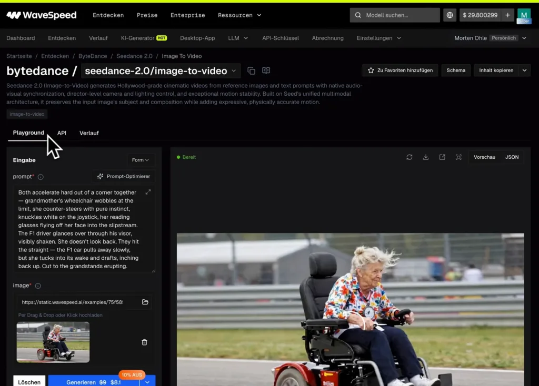Open the seedance-2.0/image-to-video model selector

tap(161, 71)
